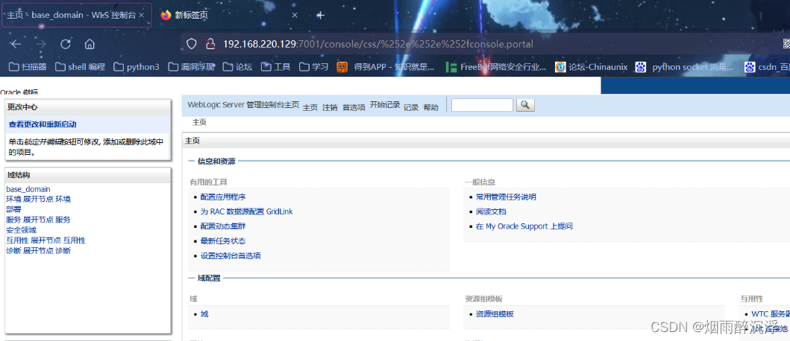
Task: Open a new tab with plus icon
Action: pos(320,15)
